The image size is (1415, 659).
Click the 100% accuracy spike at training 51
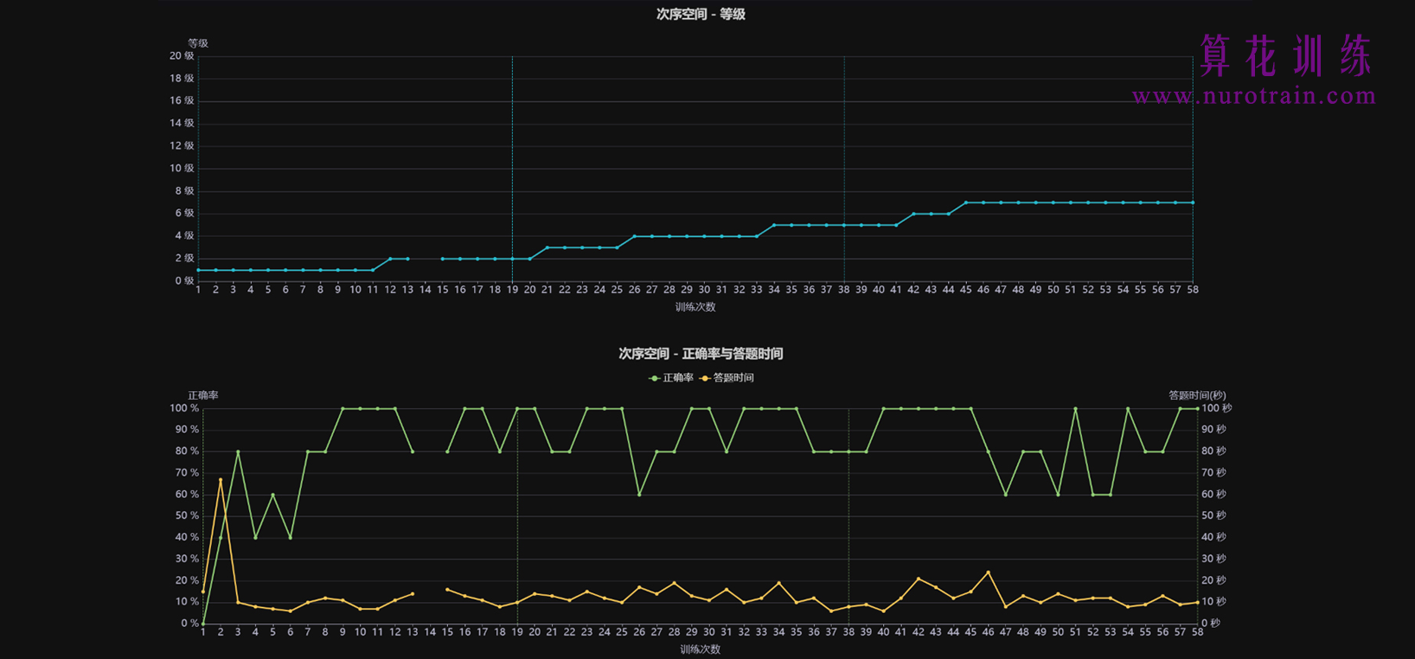[1075, 408]
